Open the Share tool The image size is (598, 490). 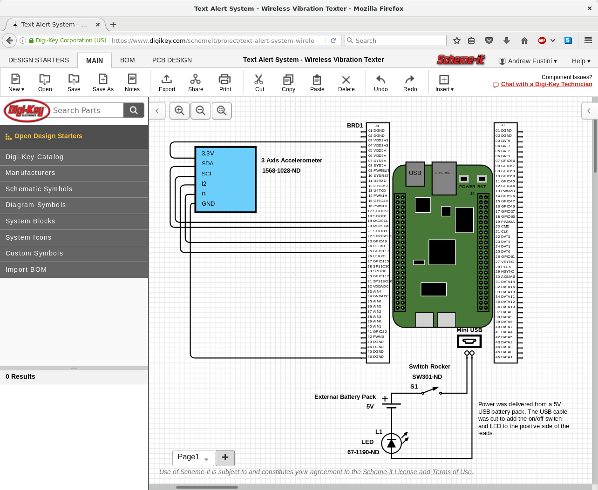click(196, 82)
